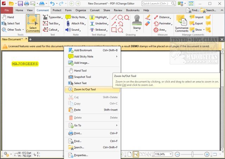225x159 pixels.
Task: Select the Eraser tool
Action: click(148, 24)
